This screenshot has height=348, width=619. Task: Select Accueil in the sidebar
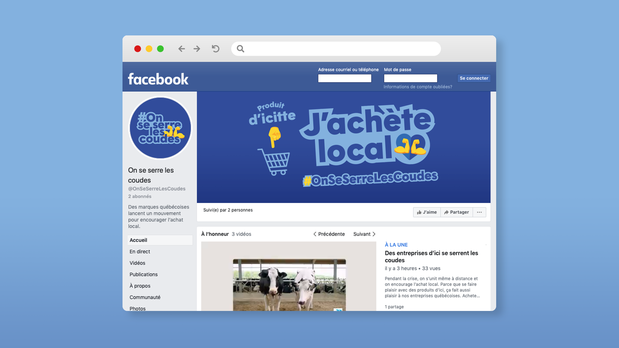pyautogui.click(x=138, y=240)
